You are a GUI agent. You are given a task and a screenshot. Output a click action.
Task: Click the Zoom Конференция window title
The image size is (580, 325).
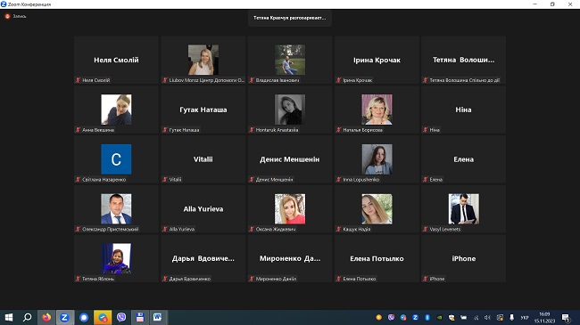click(29, 4)
